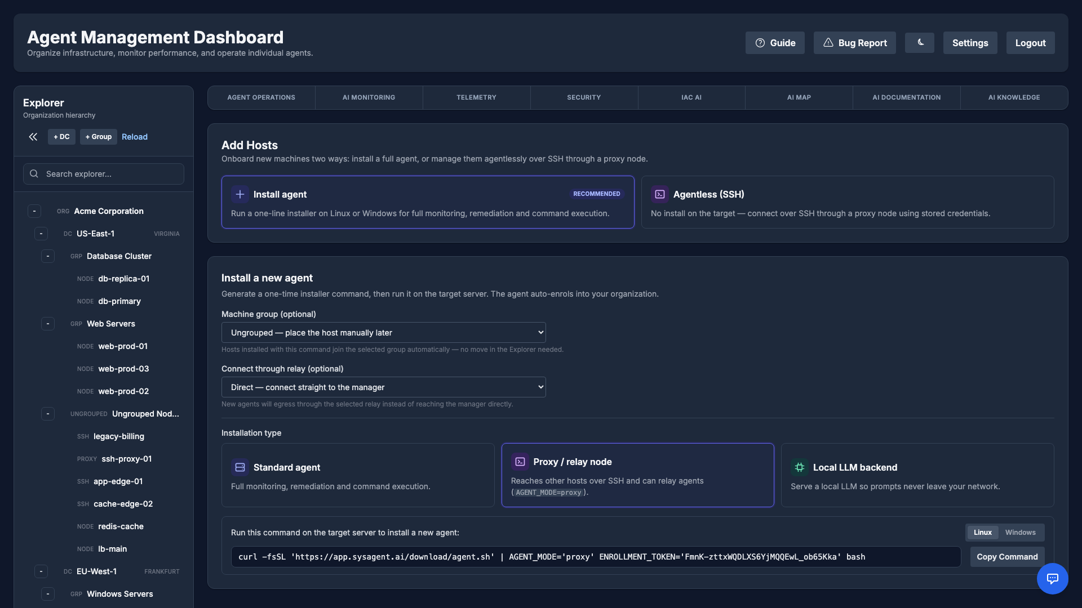
Task: Open the ssh-proxy-01 proxy node
Action: point(127,459)
